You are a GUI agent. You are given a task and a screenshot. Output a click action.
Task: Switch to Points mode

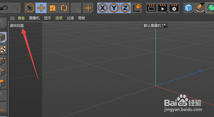click(3, 61)
